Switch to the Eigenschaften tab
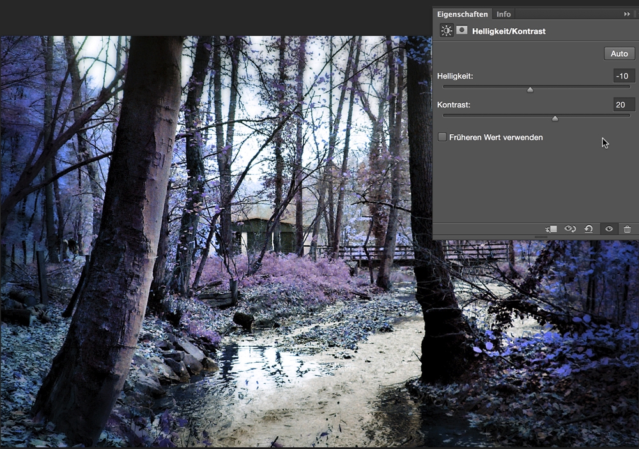The height and width of the screenshot is (449, 639). click(x=462, y=14)
